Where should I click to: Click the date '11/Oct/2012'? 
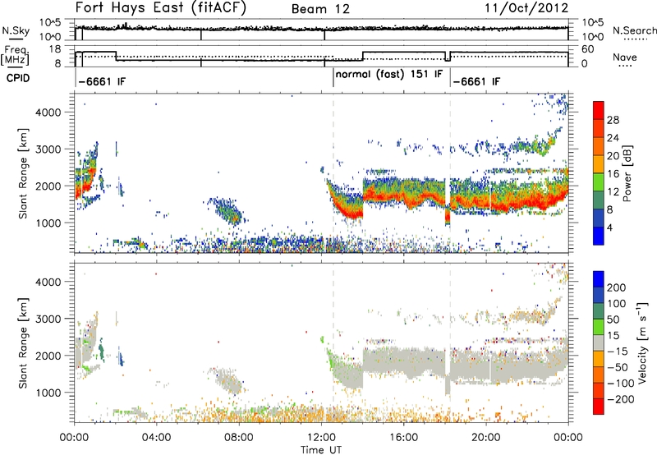coord(526,8)
